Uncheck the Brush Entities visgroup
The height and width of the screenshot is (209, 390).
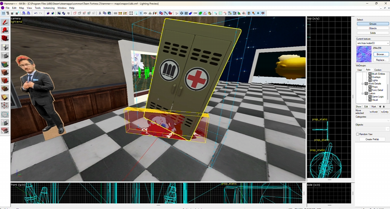click(x=370, y=74)
